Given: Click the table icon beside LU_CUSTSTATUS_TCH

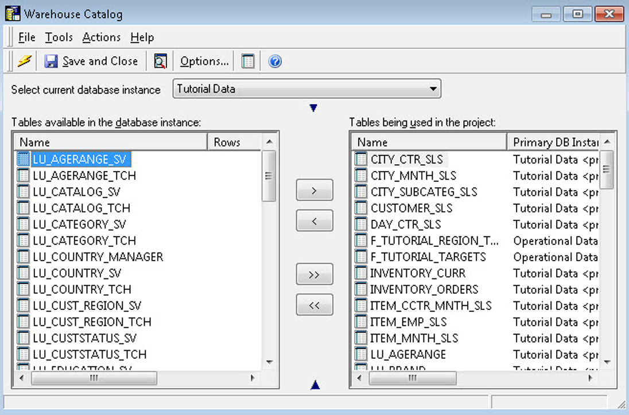Looking at the screenshot, I should [24, 354].
